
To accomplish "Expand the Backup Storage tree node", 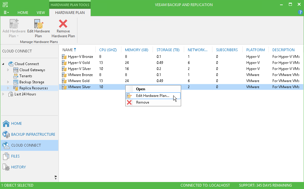I will click(8, 82).
